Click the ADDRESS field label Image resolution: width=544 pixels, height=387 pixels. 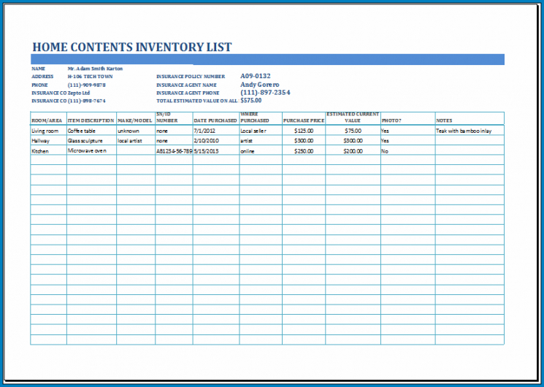42,77
